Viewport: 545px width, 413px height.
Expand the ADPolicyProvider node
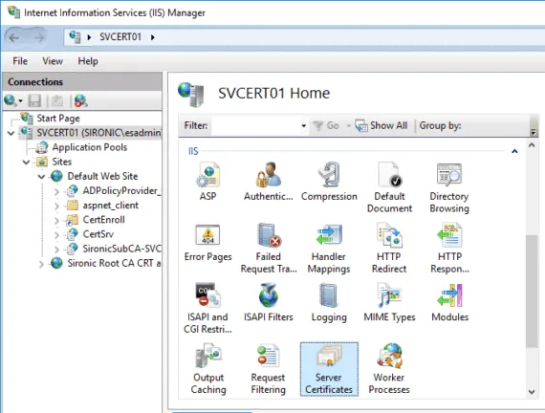(x=56, y=191)
